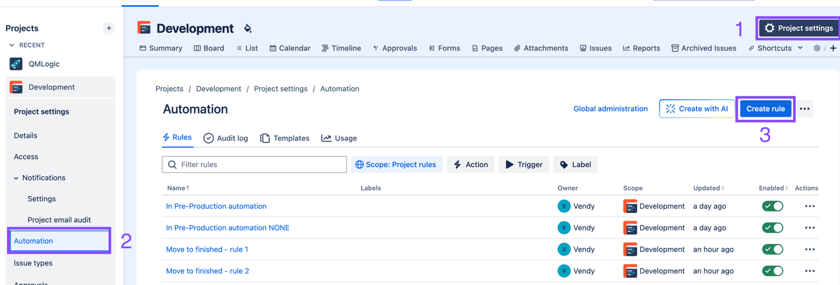
Task: Turn off In Pre-Production automation NONE toggle
Action: [x=772, y=228]
